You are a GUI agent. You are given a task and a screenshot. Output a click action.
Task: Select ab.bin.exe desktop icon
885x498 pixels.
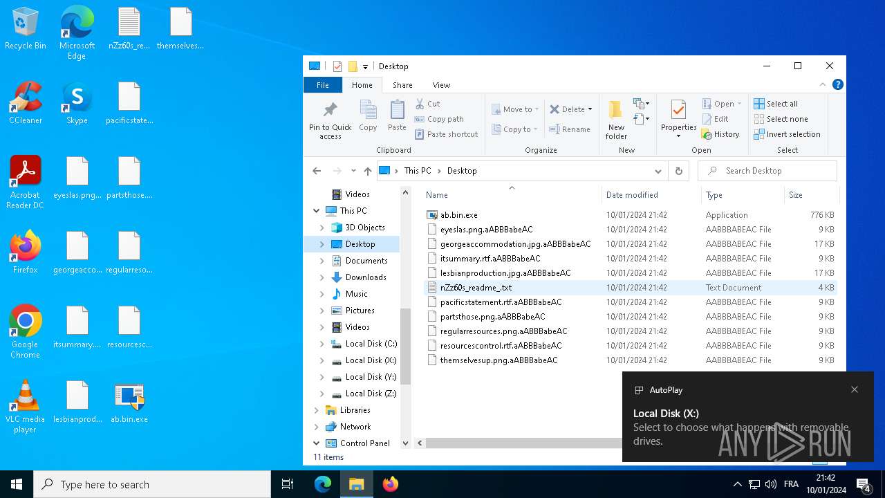(x=129, y=403)
